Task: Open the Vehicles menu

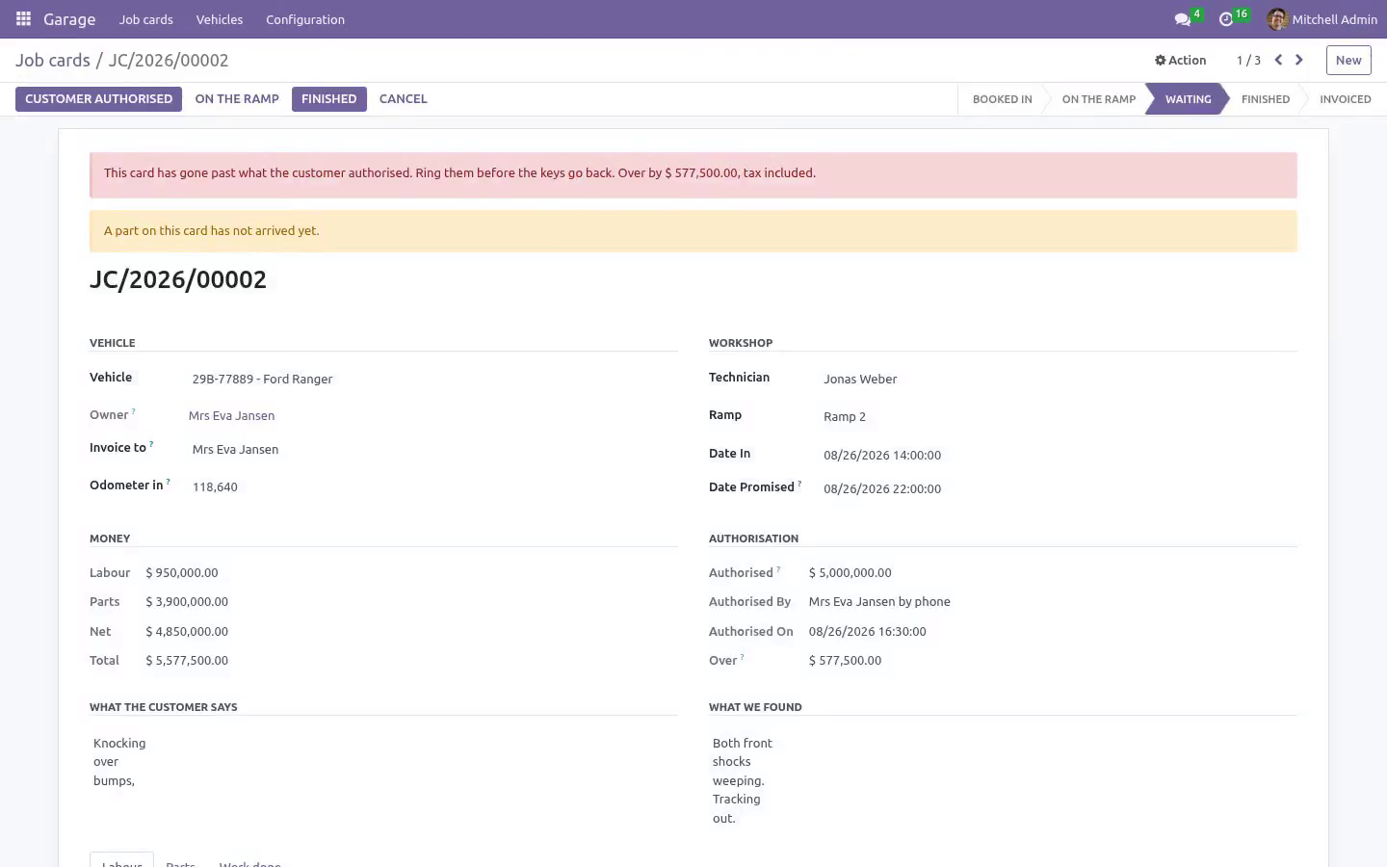Action: 220,19
